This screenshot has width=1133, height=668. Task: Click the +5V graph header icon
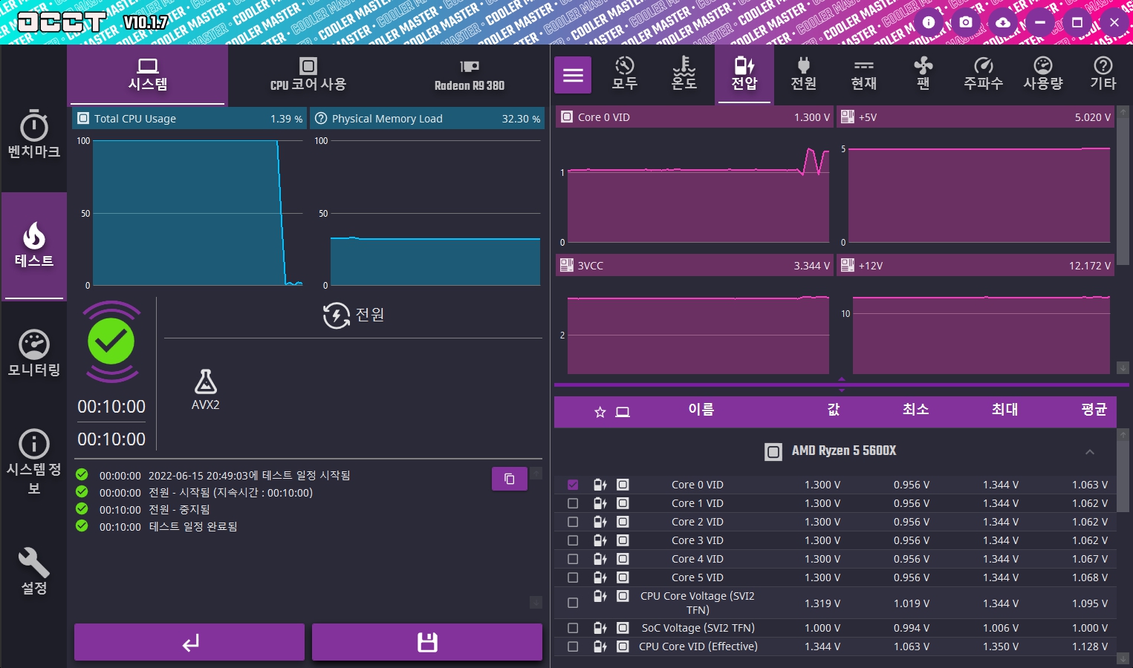[x=847, y=117]
